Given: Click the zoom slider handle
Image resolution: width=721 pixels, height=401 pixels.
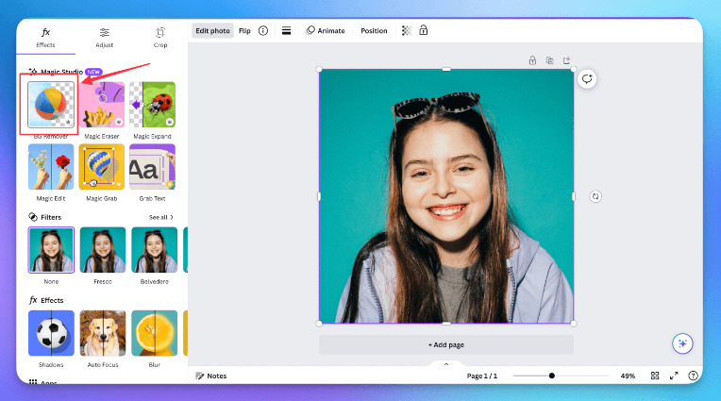Looking at the screenshot, I should pos(552,376).
